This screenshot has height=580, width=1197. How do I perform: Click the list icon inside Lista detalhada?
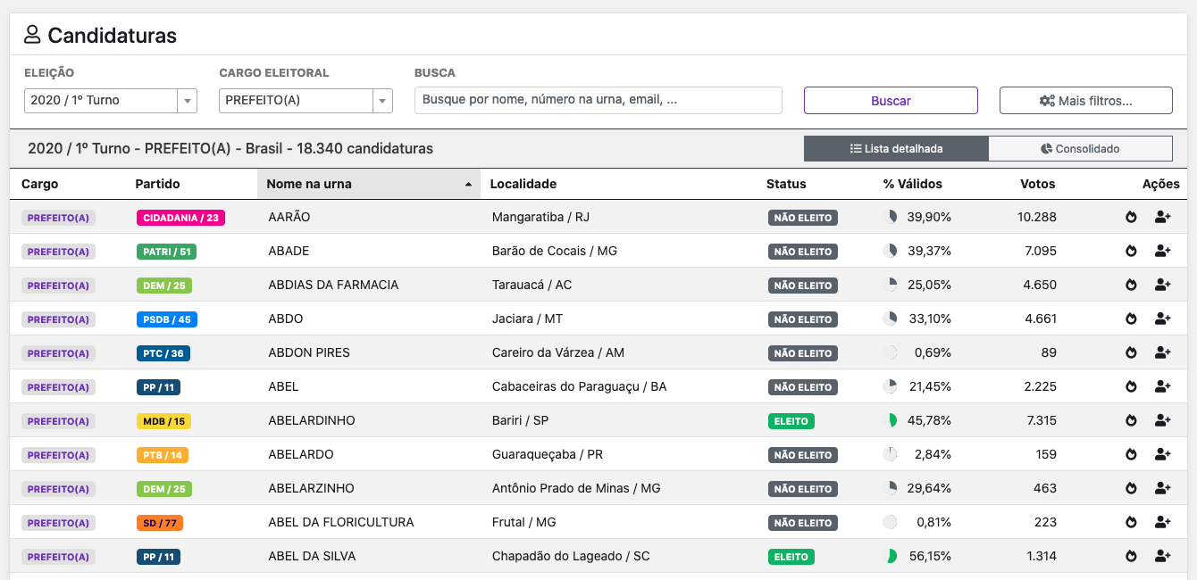[x=856, y=148]
